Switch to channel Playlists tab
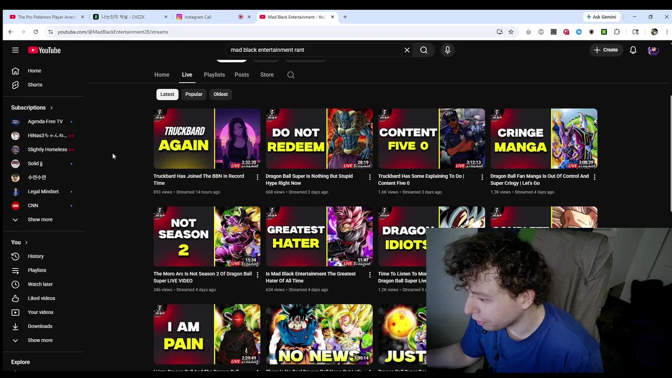The height and width of the screenshot is (378, 672). pyautogui.click(x=214, y=75)
